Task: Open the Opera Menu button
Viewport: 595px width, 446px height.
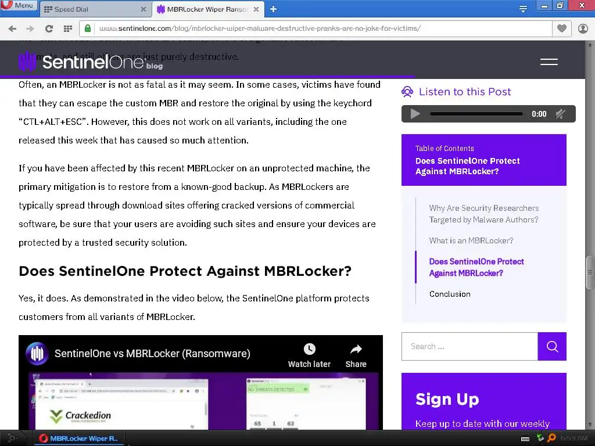Action: tap(19, 5)
